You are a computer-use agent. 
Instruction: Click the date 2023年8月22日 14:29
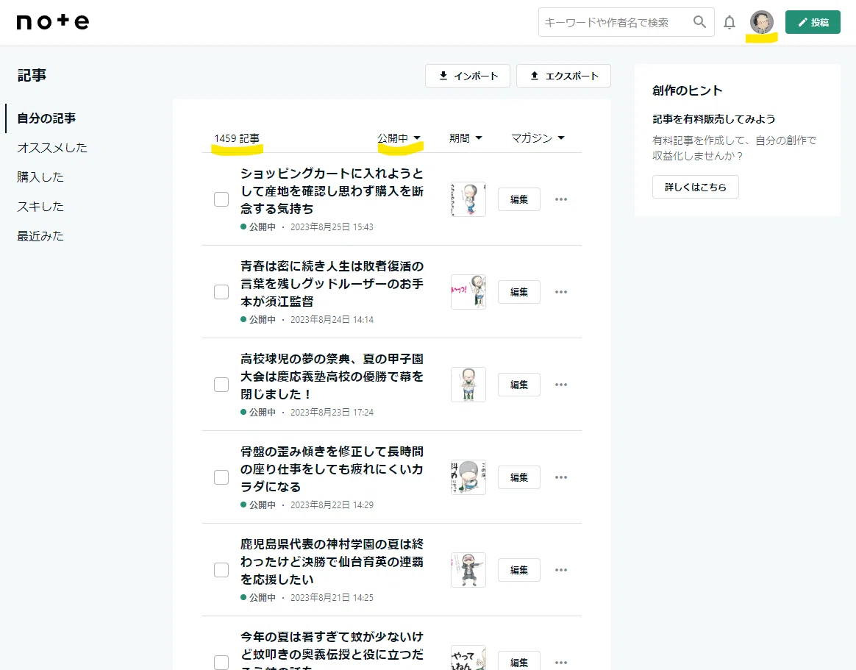click(x=332, y=505)
